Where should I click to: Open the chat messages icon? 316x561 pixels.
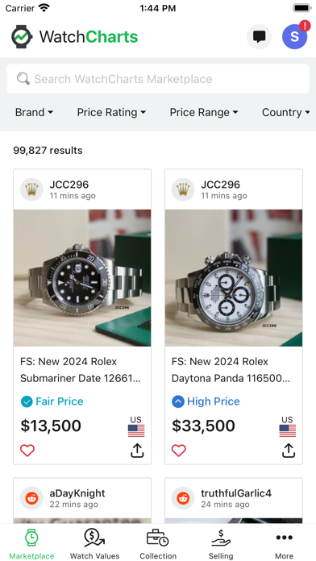pyautogui.click(x=259, y=36)
